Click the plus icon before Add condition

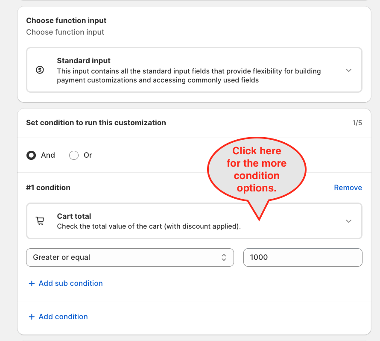click(x=31, y=317)
